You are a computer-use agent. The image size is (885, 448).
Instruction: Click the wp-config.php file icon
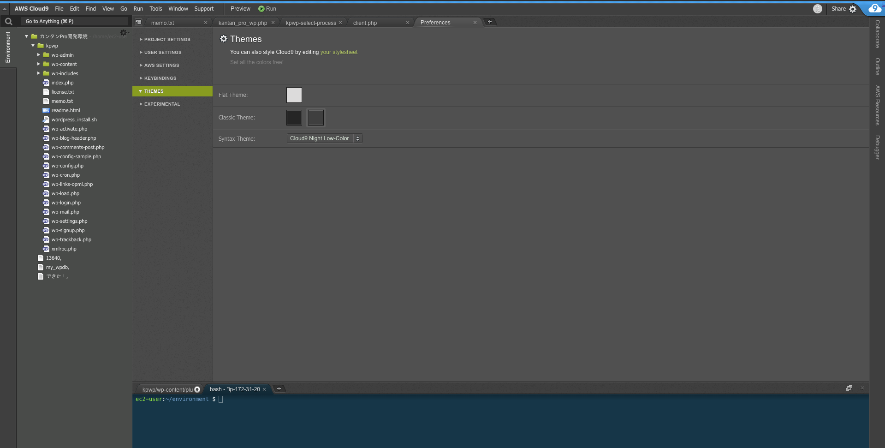(x=46, y=166)
